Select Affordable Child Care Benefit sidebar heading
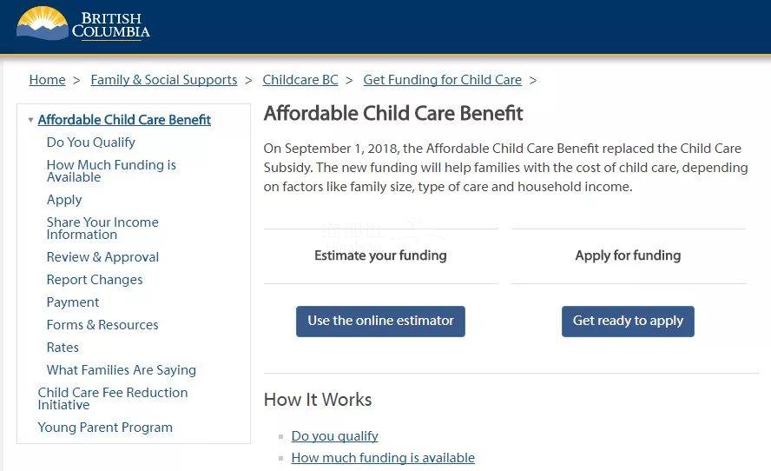 (124, 120)
